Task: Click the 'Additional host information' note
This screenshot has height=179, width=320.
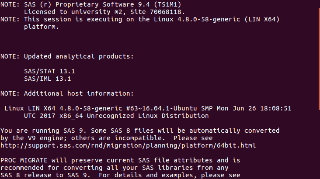Action: coord(81,93)
